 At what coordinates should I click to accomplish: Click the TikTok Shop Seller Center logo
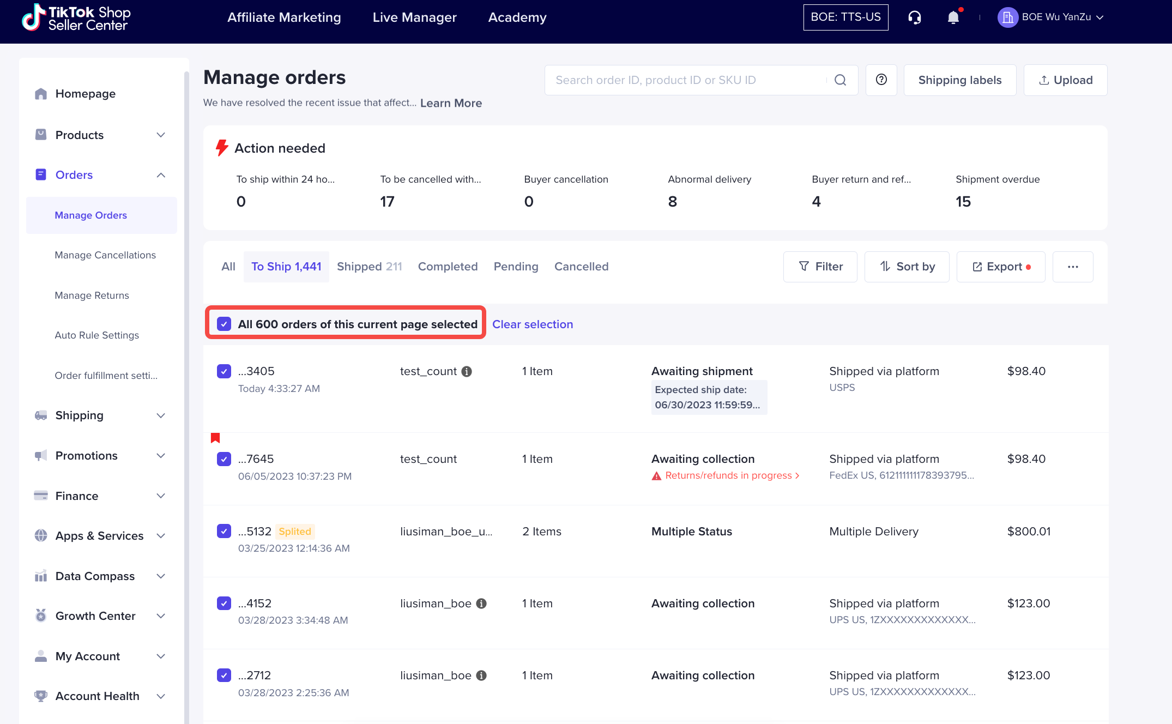[76, 17]
